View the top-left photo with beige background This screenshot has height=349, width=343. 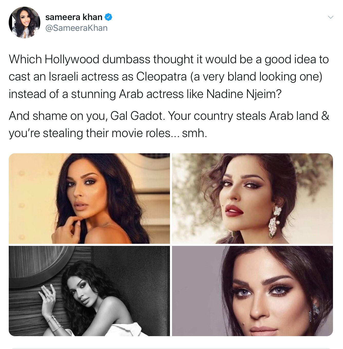click(x=89, y=198)
